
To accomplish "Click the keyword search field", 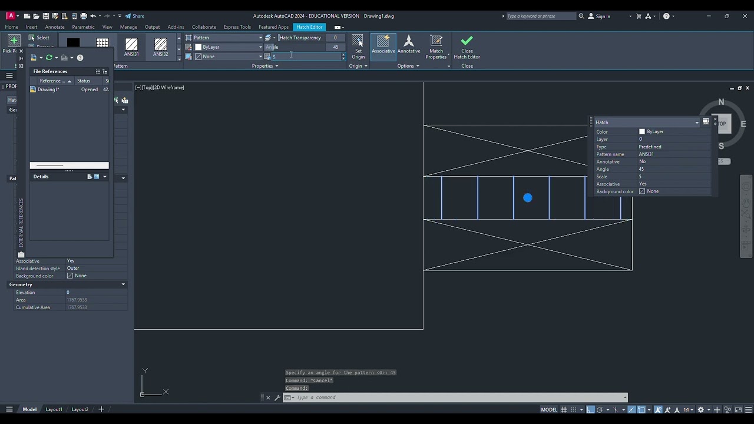I will coord(540,16).
